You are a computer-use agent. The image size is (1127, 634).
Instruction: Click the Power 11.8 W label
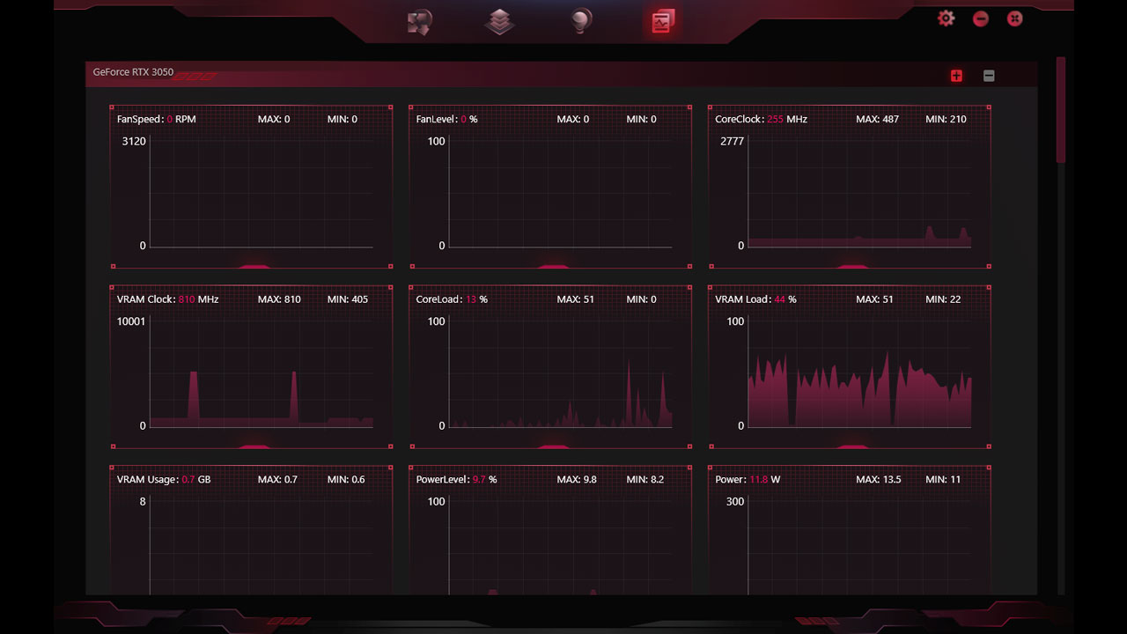click(748, 480)
